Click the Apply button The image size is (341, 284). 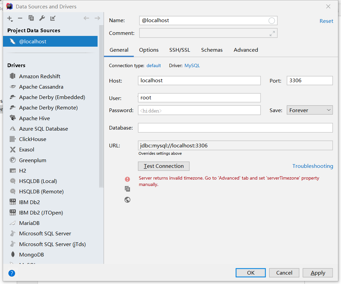(x=318, y=273)
